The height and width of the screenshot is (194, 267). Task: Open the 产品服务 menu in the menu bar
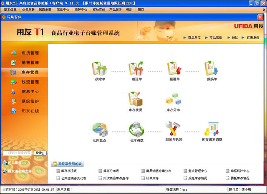click(x=116, y=10)
